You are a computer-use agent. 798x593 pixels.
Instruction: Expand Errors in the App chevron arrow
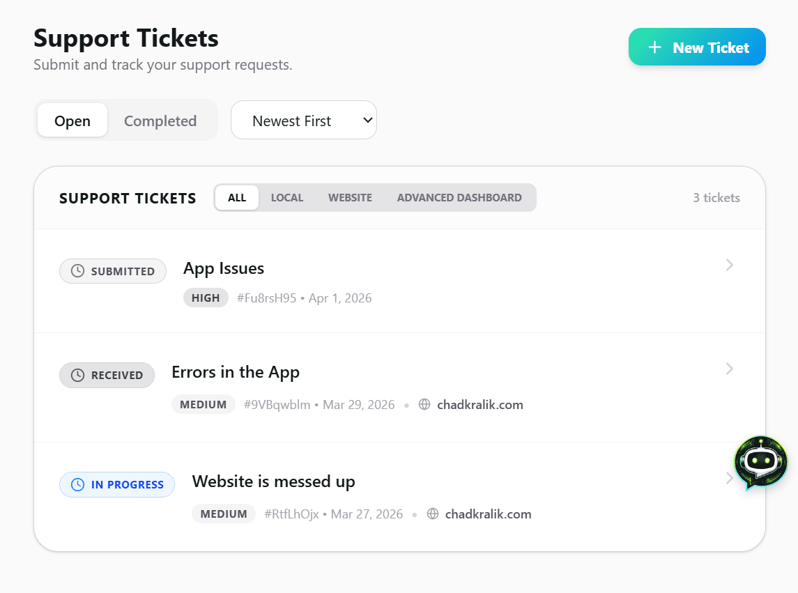729,369
